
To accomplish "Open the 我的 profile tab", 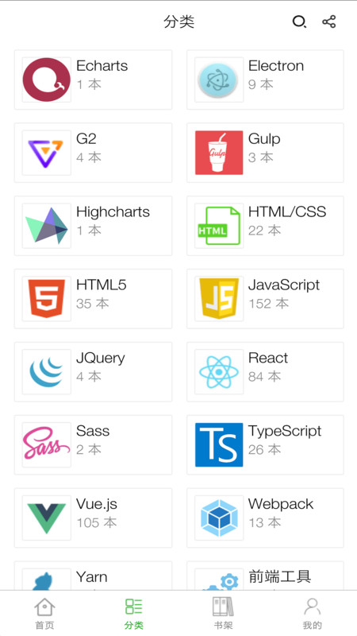I will click(312, 614).
